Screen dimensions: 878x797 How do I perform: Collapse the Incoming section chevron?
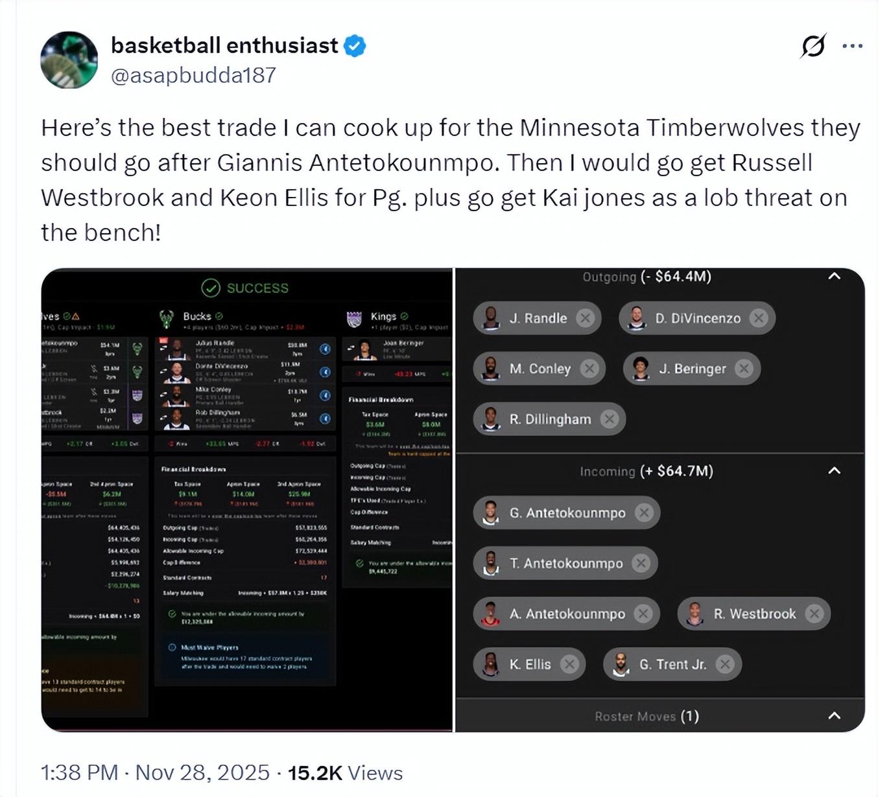[x=835, y=471]
